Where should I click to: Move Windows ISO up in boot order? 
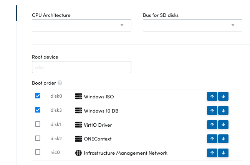pos(212,96)
